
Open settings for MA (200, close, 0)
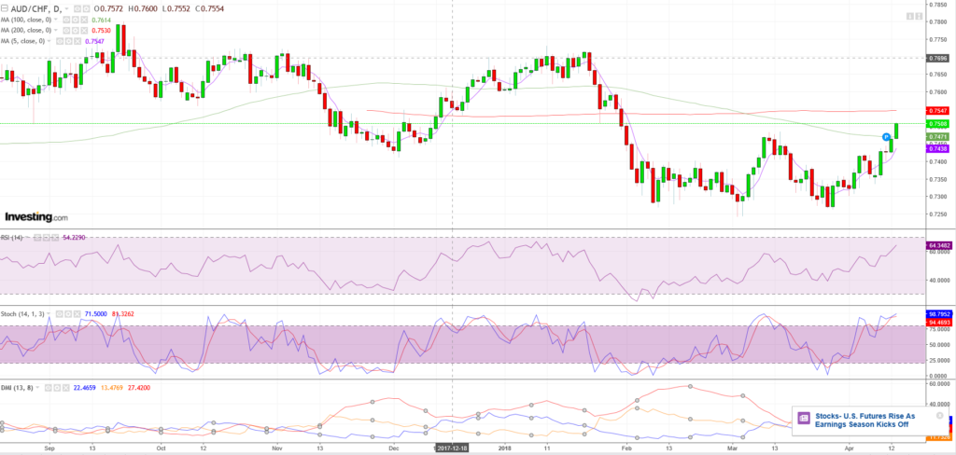click(x=75, y=31)
